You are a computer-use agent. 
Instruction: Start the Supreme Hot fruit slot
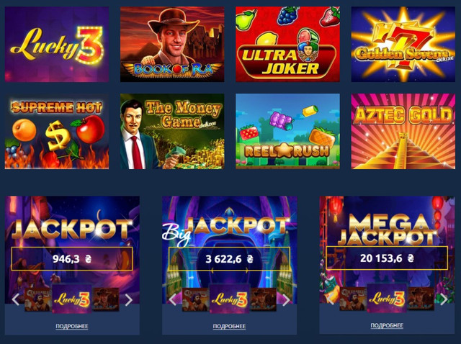pyautogui.click(x=57, y=131)
